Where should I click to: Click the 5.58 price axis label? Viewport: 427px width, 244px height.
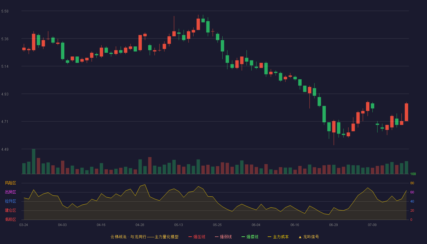click(5, 11)
